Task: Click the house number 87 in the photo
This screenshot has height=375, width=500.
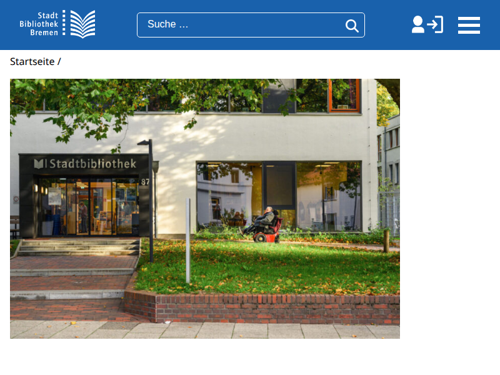Action: [x=145, y=182]
